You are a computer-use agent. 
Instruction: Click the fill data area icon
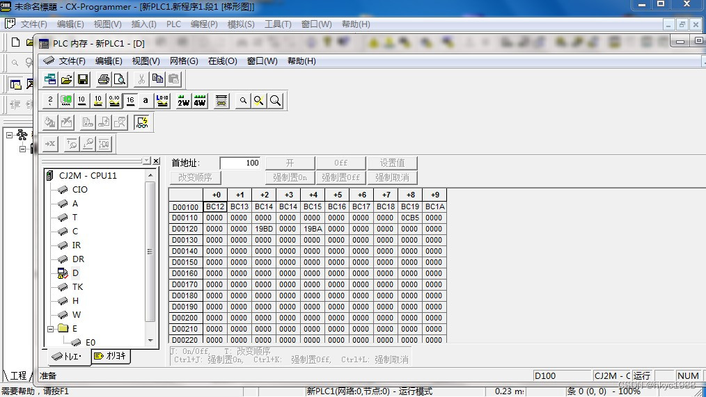pyautogui.click(x=50, y=122)
